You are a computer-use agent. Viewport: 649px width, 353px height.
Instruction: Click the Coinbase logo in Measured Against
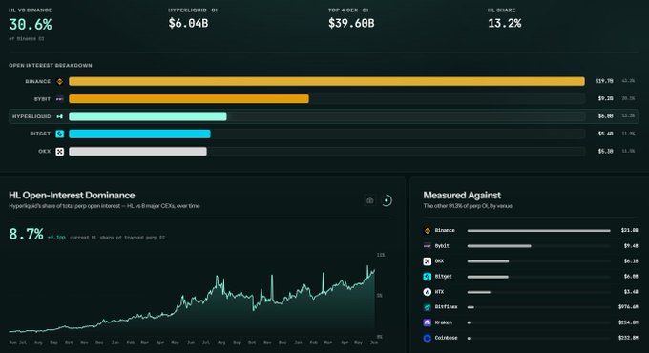coord(428,338)
